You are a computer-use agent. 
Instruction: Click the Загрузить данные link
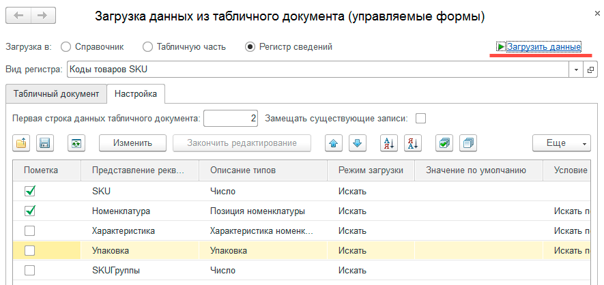pyautogui.click(x=538, y=47)
